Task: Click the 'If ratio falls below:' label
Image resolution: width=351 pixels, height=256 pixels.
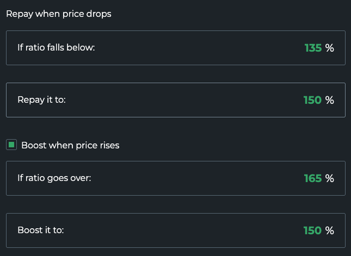Action: click(x=56, y=48)
